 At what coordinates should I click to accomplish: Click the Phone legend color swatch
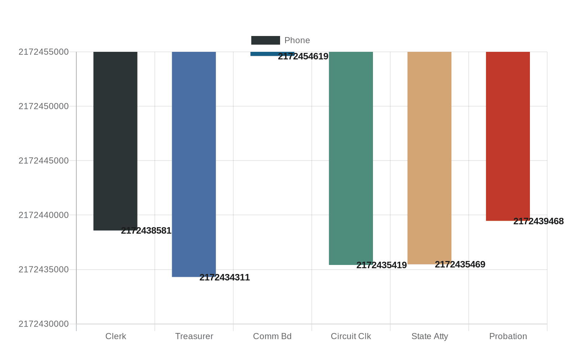265,40
